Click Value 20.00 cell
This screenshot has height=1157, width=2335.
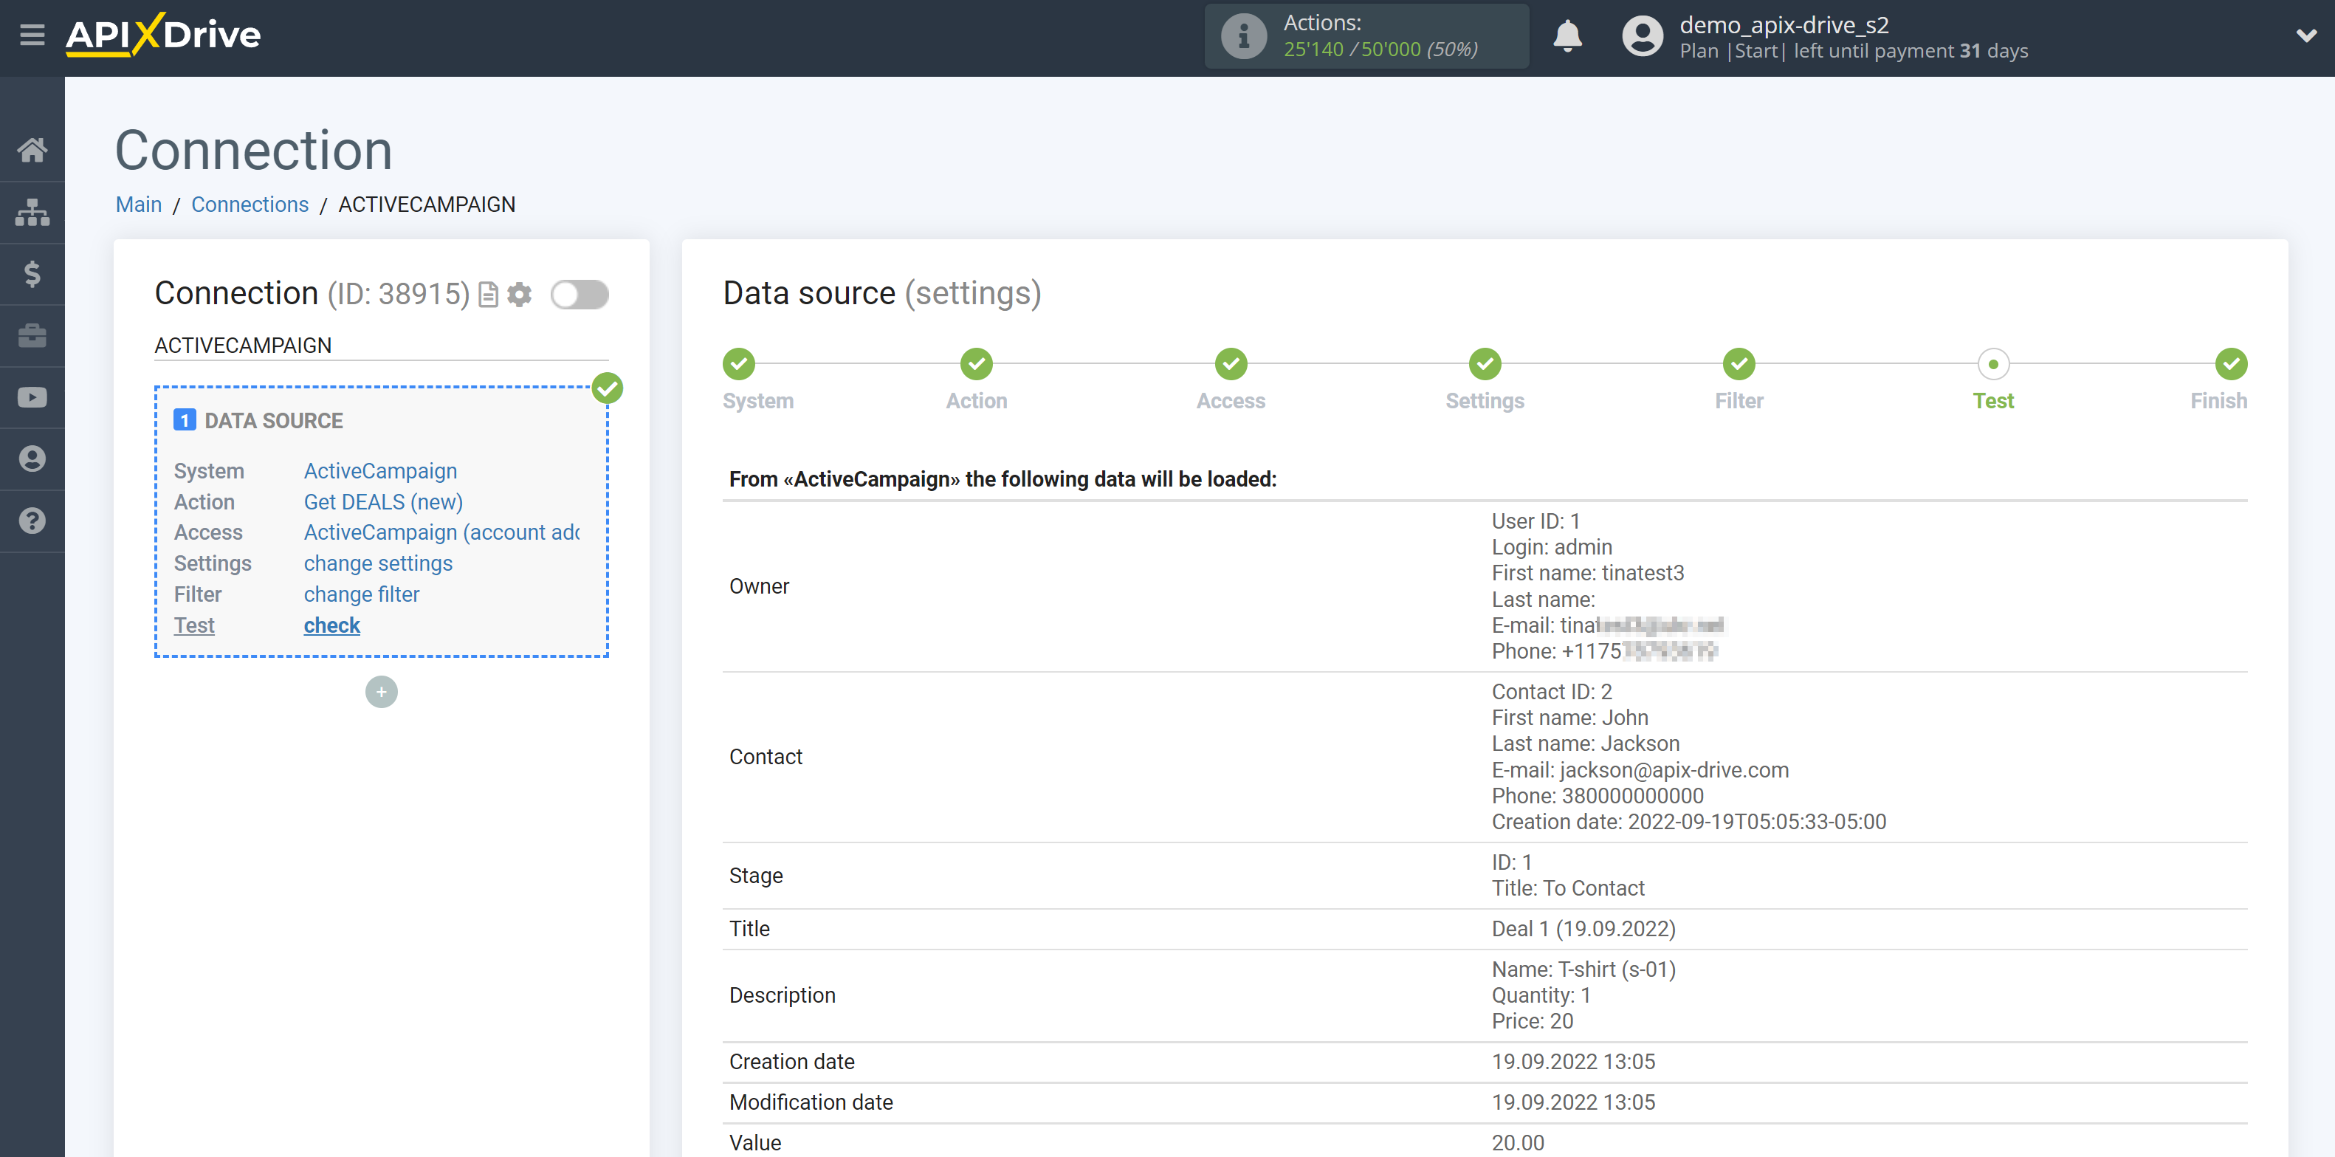tap(1519, 1142)
